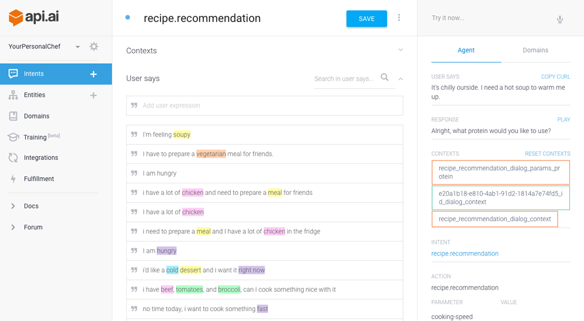This screenshot has height=321, width=584.
Task: Open Integrations from the sidebar
Action: 41,158
